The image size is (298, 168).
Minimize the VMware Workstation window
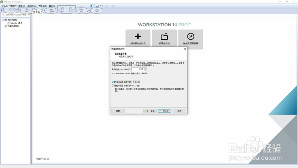pos(280,2)
